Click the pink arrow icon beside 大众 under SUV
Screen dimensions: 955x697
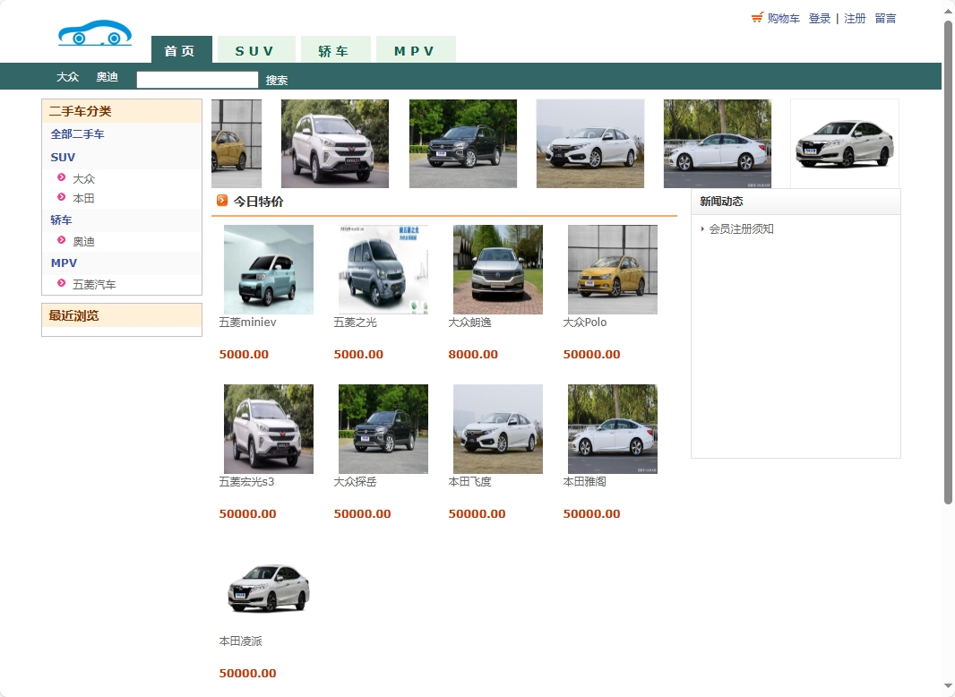62,178
